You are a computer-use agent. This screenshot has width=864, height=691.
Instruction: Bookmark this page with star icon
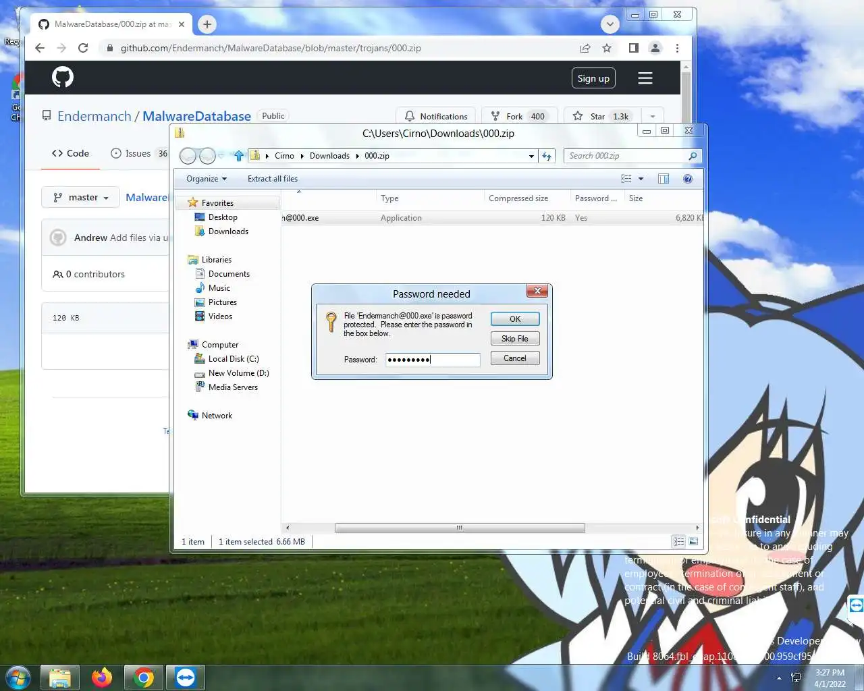coord(607,48)
